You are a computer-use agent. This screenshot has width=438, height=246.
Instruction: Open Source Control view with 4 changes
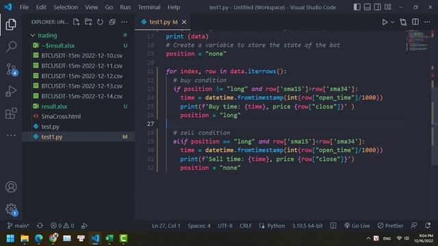(x=11, y=69)
